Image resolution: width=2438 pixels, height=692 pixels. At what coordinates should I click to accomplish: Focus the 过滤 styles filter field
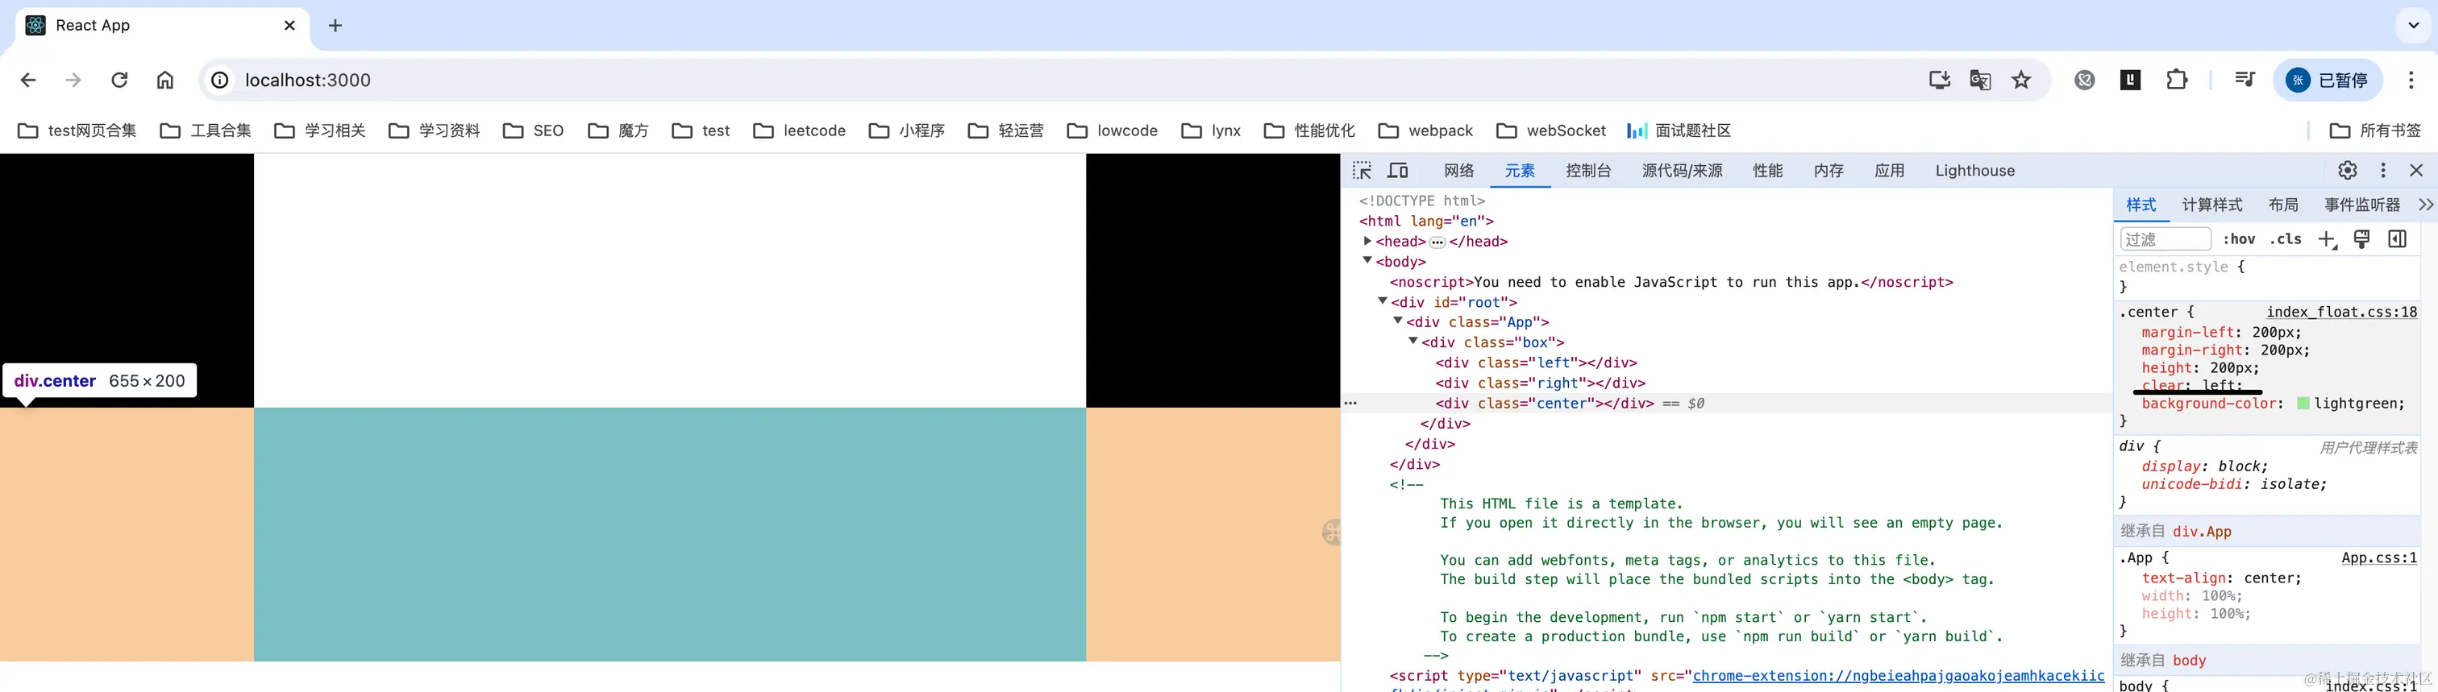coord(2165,239)
